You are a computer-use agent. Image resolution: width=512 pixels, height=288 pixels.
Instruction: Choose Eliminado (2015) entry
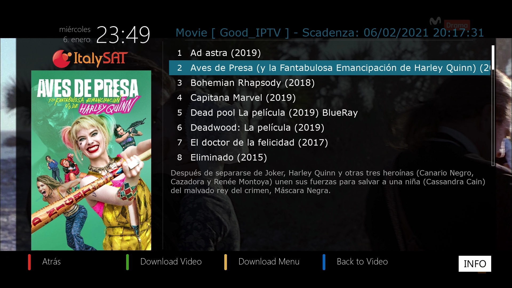[330, 157]
